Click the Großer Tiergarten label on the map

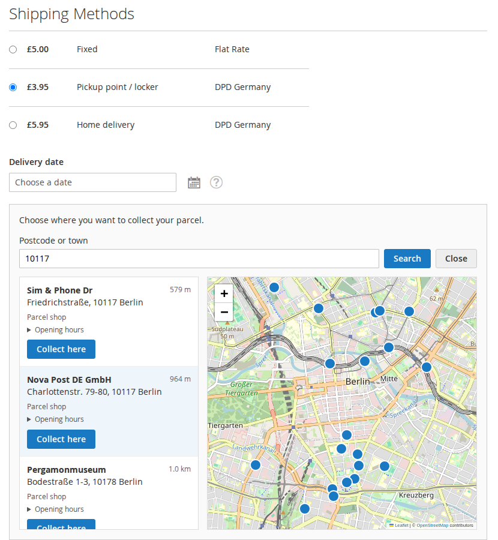pos(241,389)
